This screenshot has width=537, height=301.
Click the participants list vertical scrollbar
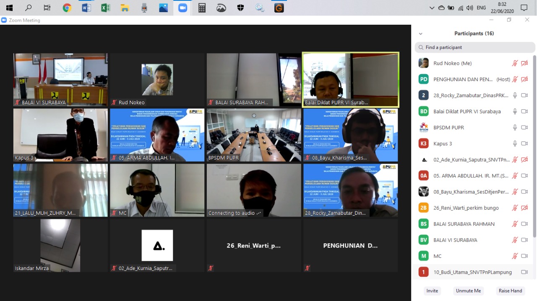coord(534,147)
